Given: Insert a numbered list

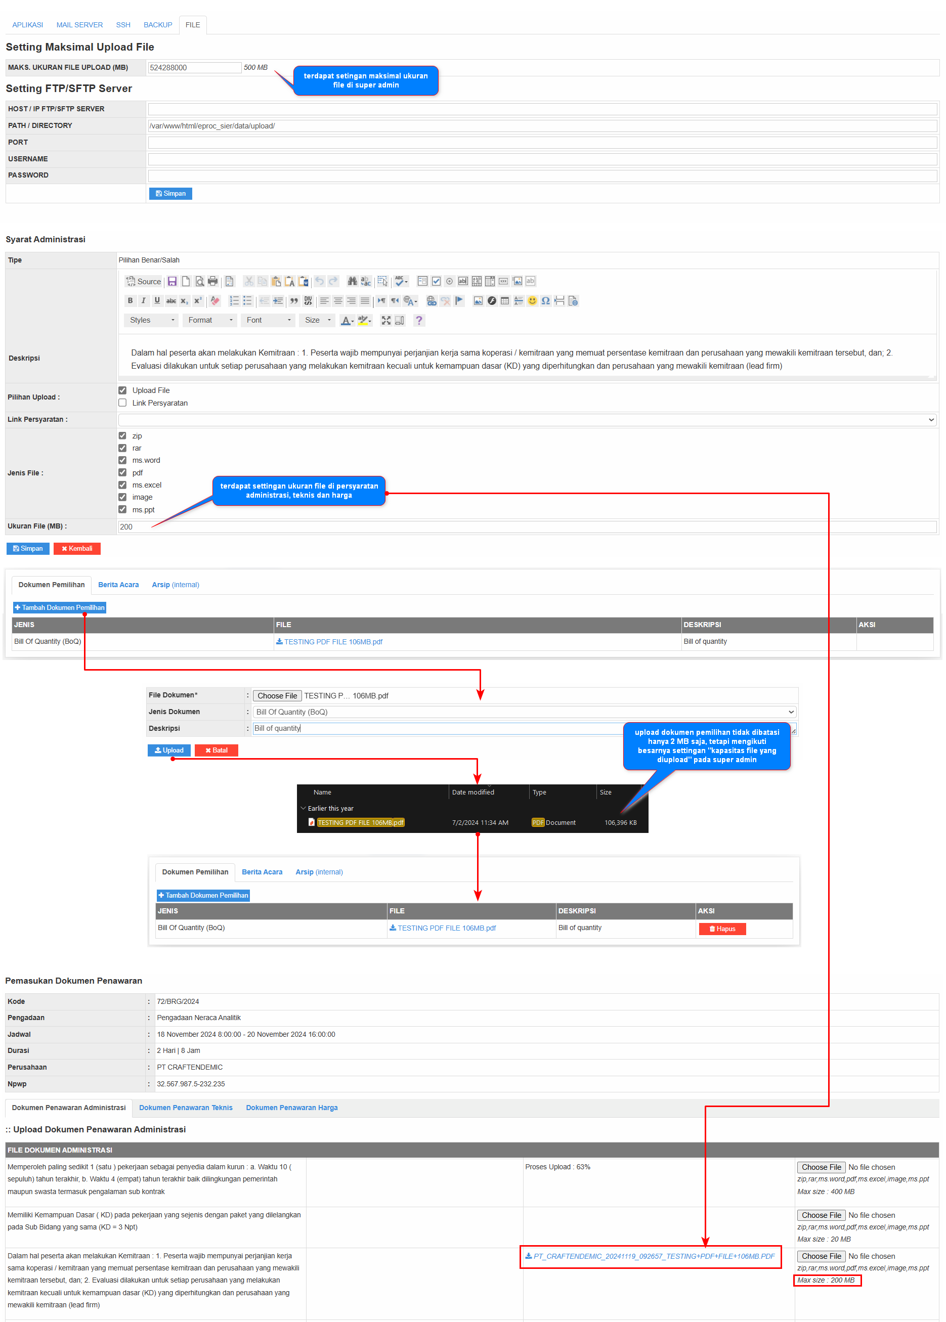Looking at the screenshot, I should tap(234, 300).
